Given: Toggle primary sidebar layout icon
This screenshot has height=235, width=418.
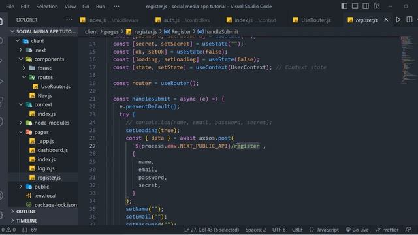Looking at the screenshot, I should pyautogui.click(x=344, y=6).
